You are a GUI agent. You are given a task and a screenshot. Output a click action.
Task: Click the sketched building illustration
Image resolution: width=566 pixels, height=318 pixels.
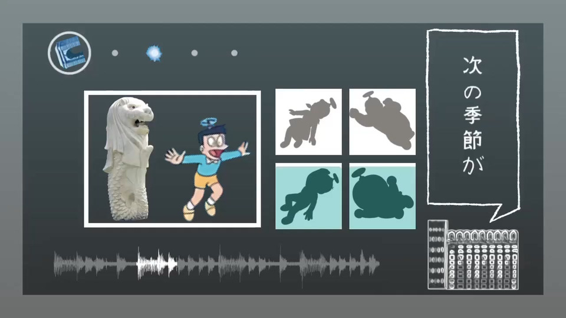(x=473, y=255)
